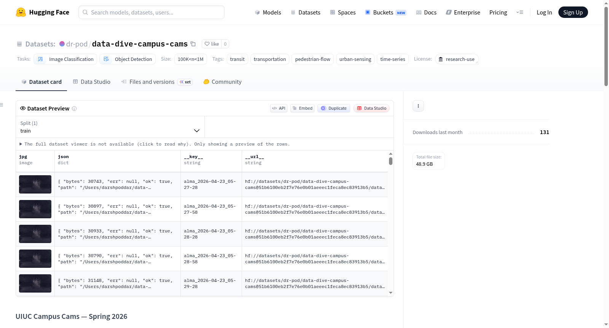The height and width of the screenshot is (328, 609).
Task: Click the xet badge on Files tab
Action: coord(185,82)
